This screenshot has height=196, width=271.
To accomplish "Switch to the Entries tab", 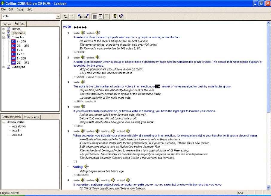I will [7, 24].
